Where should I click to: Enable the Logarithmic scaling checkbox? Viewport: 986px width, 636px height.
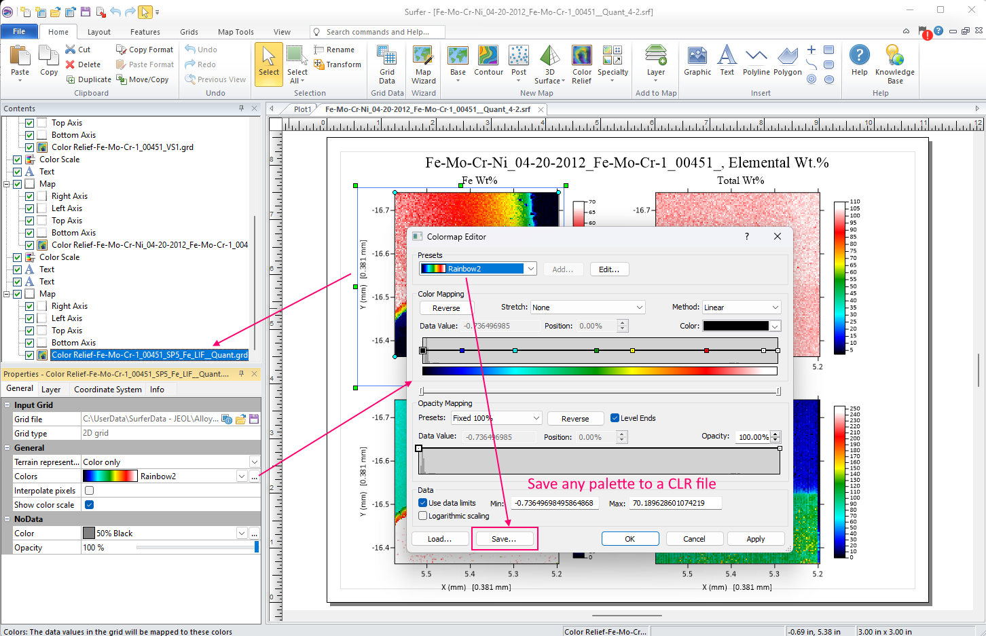423,516
